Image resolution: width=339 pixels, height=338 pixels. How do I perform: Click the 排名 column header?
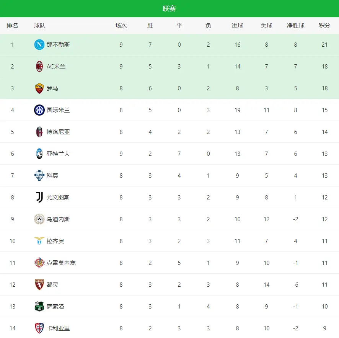coord(12,26)
